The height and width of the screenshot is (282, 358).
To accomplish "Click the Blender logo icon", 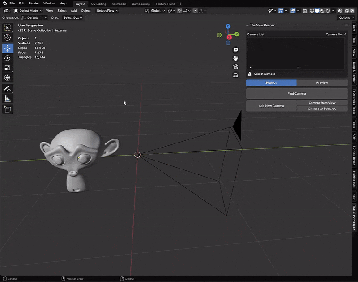I will [x=4, y=4].
